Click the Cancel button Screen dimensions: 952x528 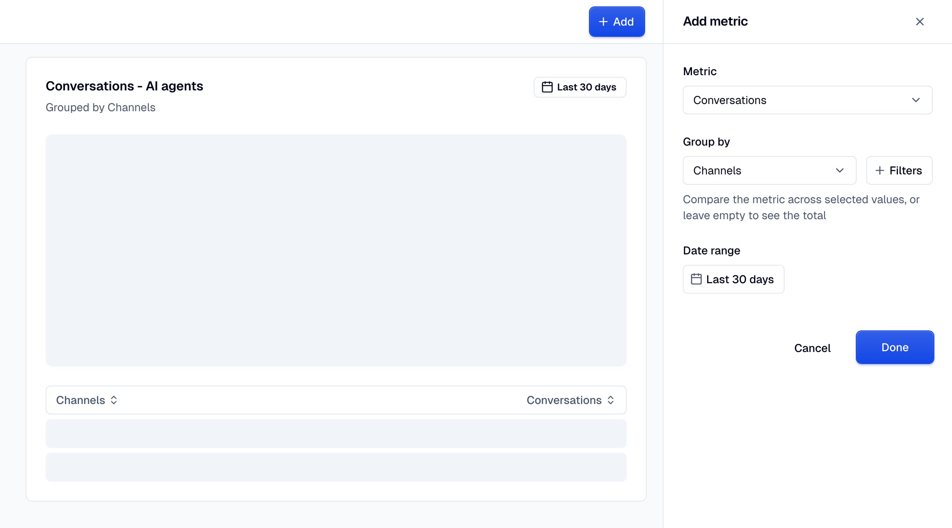point(812,348)
